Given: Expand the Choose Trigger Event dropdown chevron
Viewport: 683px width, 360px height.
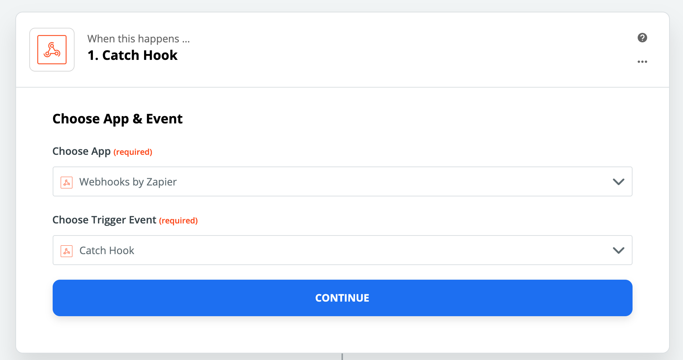Looking at the screenshot, I should 618,250.
